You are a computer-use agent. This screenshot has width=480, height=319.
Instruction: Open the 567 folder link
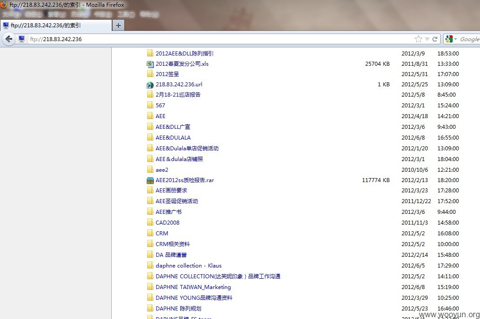coord(160,105)
